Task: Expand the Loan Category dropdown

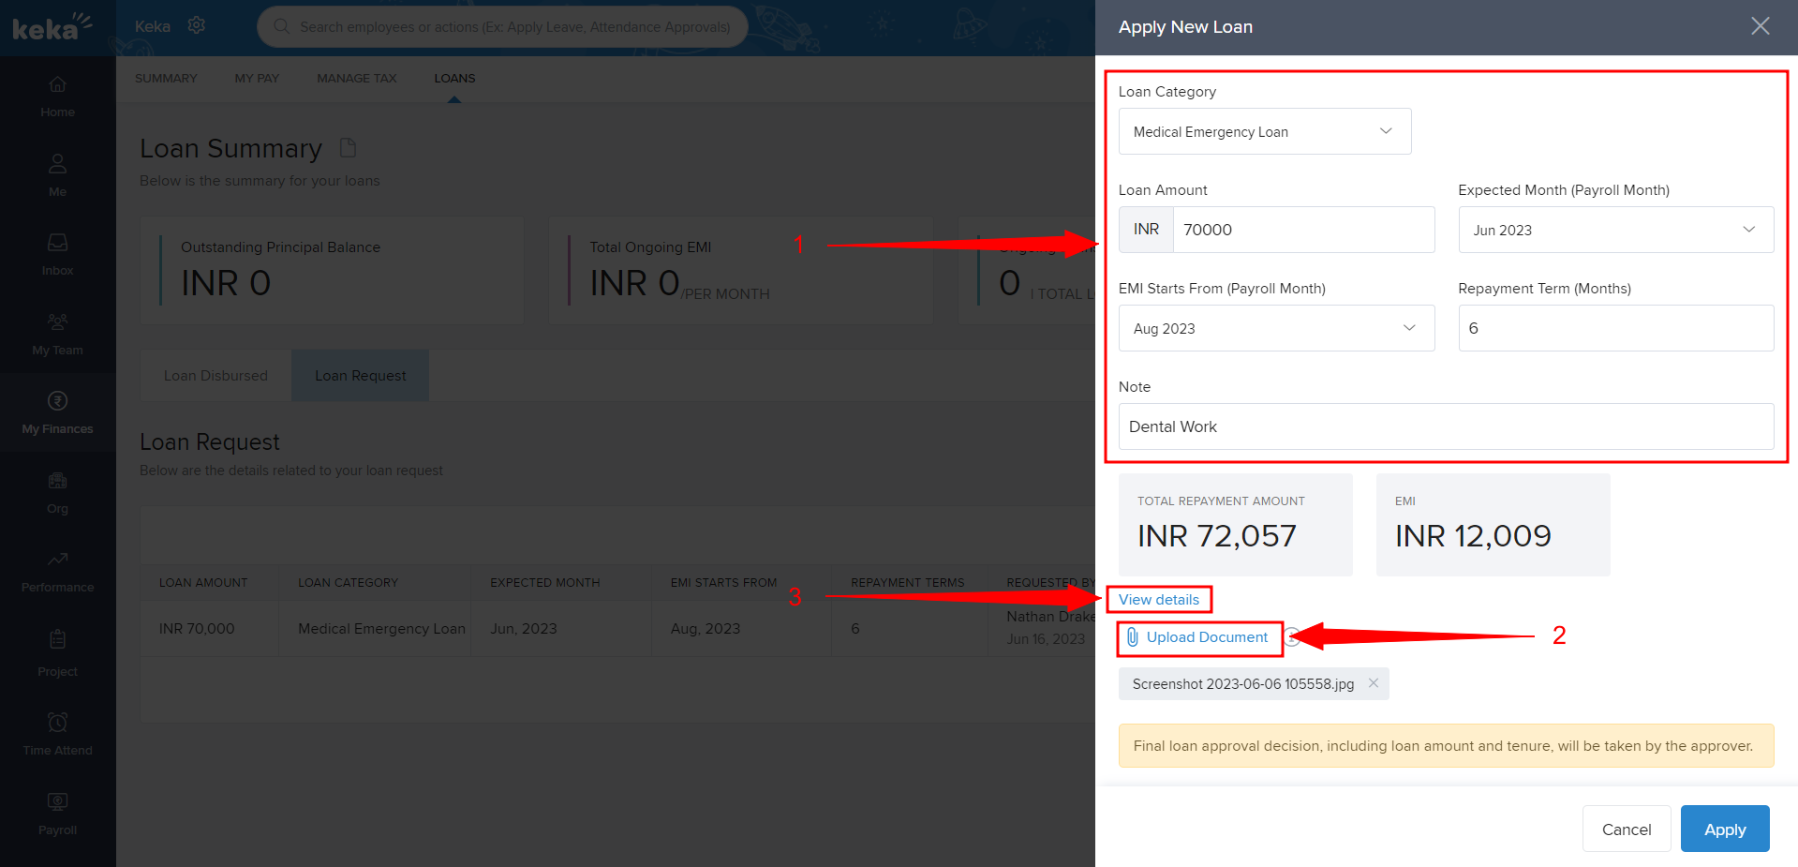Action: coord(1264,131)
